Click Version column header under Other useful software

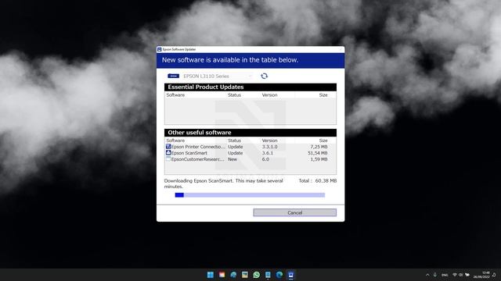tap(269, 140)
